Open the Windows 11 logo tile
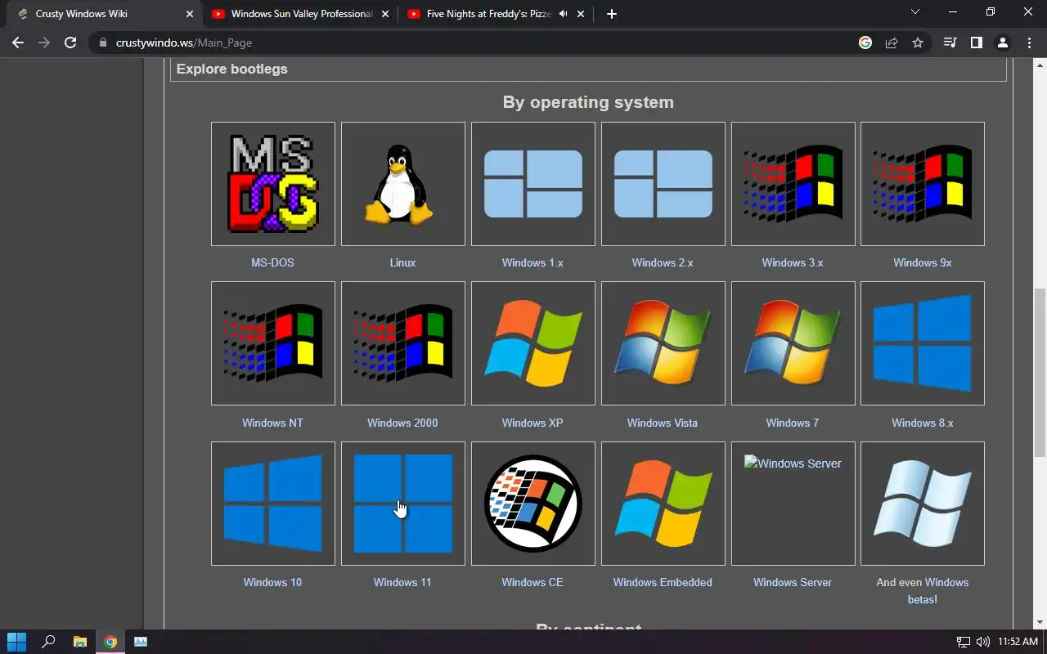This screenshot has height=654, width=1047. (x=403, y=504)
